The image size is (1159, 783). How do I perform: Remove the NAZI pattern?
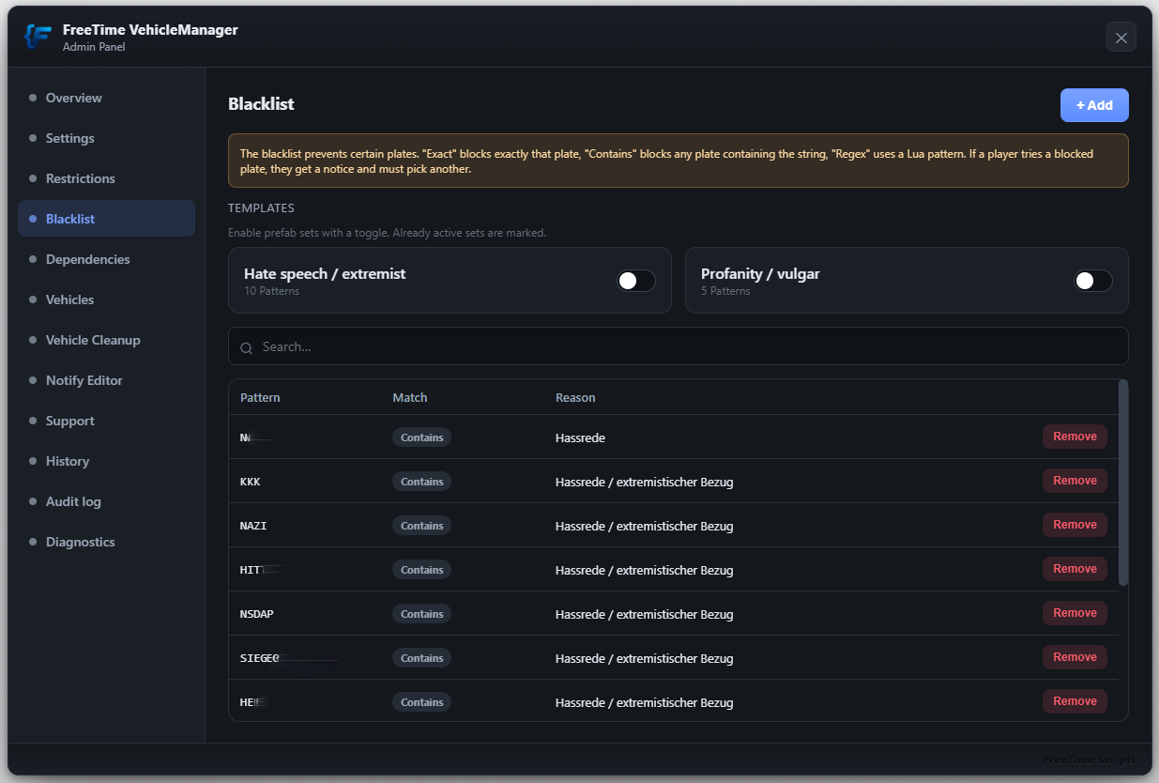1075,525
